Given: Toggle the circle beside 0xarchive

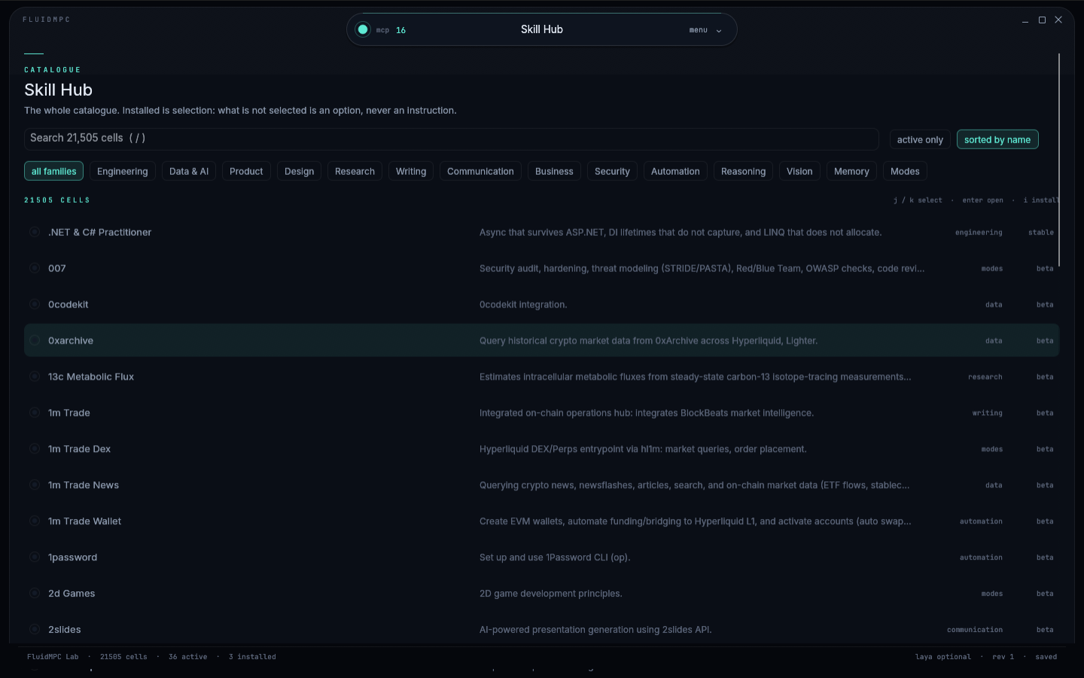Looking at the screenshot, I should [x=35, y=341].
